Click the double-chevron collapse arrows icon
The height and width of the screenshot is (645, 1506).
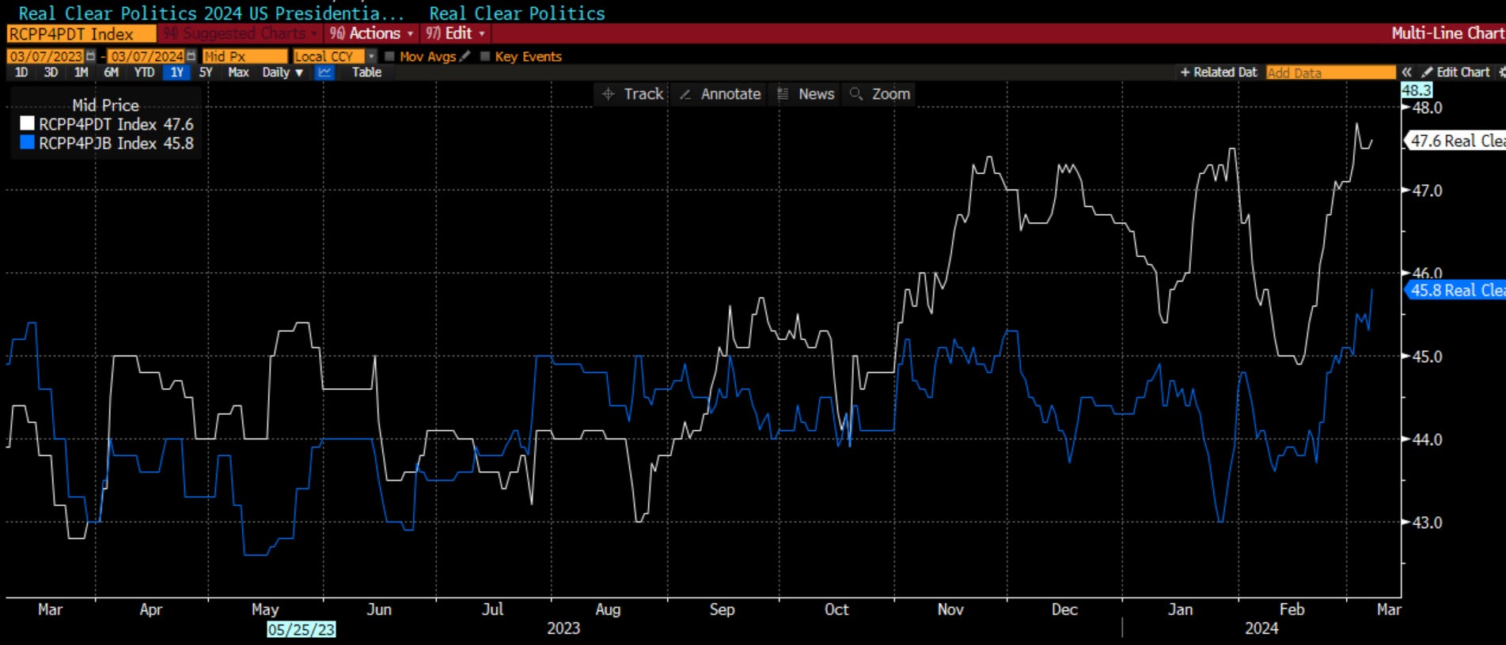point(1406,72)
